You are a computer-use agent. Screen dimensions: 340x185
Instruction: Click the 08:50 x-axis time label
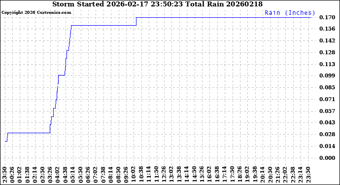118,175
